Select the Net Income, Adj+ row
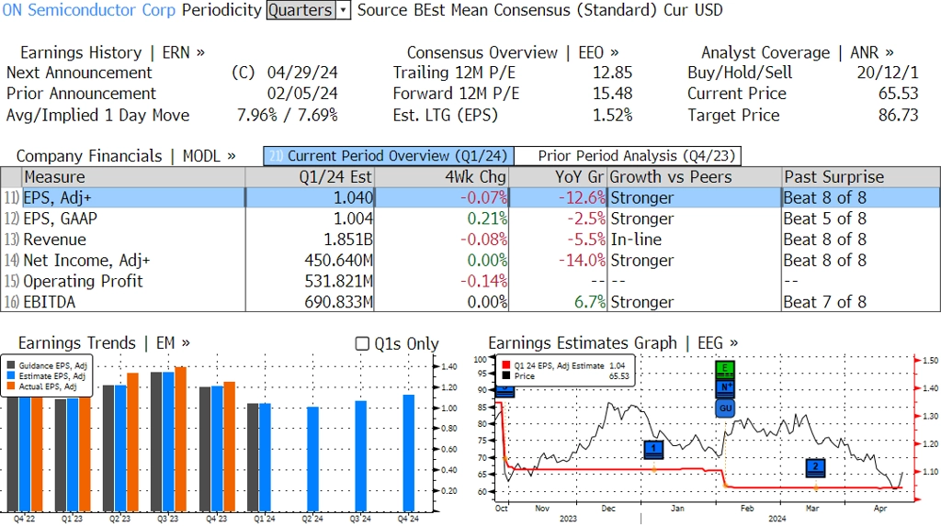The width and height of the screenshot is (941, 526). coord(470,261)
